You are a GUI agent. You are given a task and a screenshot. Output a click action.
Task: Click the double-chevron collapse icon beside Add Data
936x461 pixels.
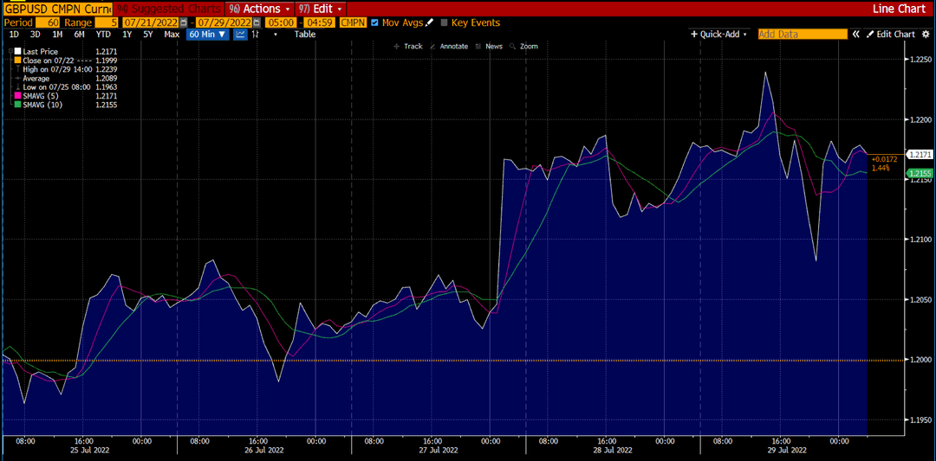point(856,35)
